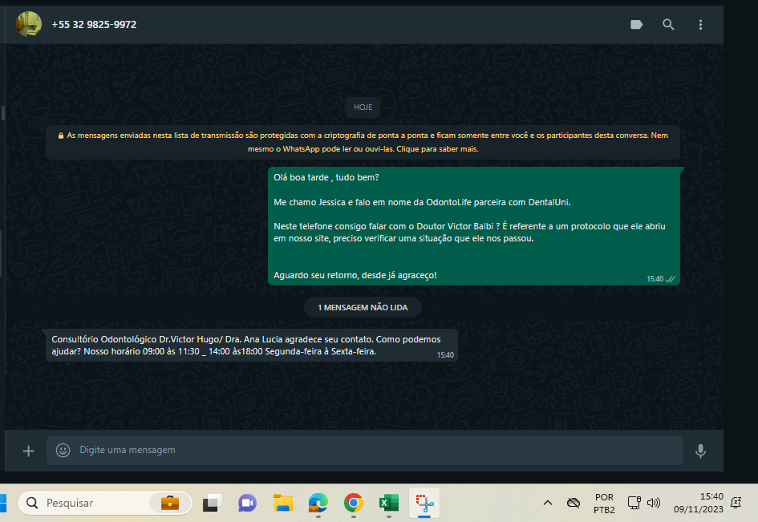Open contact info for +55 32 9825-9972
Viewport: 758px width, 522px height.
click(x=94, y=25)
